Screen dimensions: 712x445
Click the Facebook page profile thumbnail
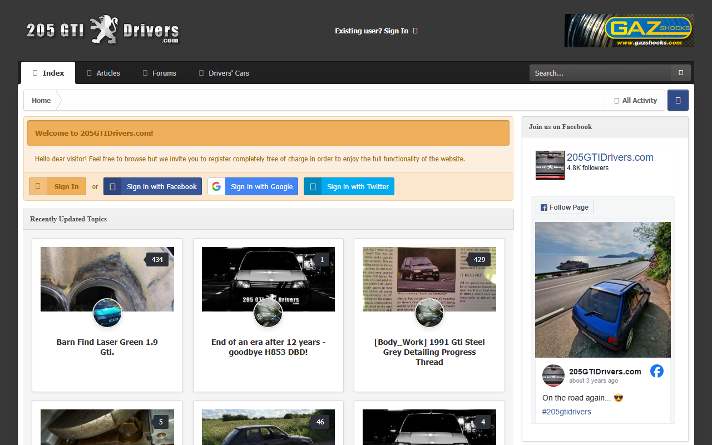point(550,165)
